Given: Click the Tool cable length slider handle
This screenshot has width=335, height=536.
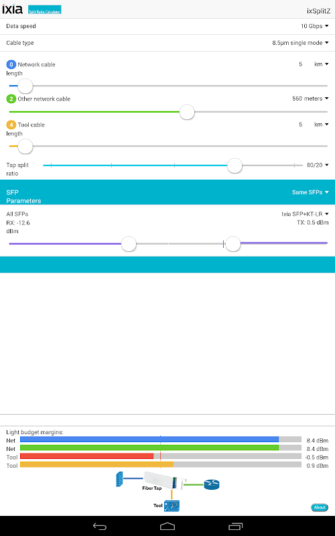Looking at the screenshot, I should coord(25,147).
